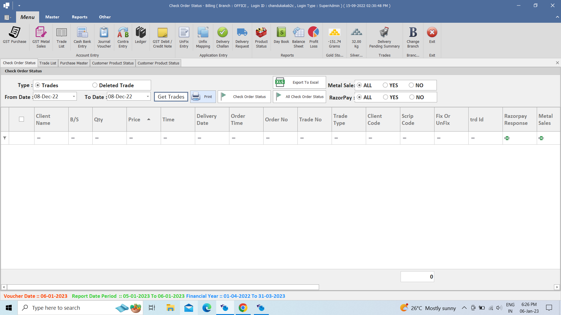This screenshot has width=561, height=315.
Task: Click the red Exit icon
Action: click(432, 35)
